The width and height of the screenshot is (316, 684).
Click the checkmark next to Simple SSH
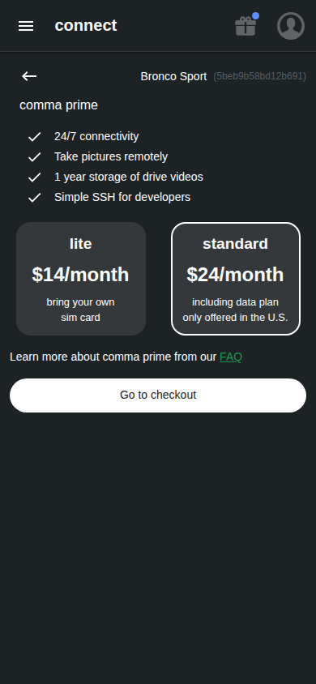coord(34,198)
